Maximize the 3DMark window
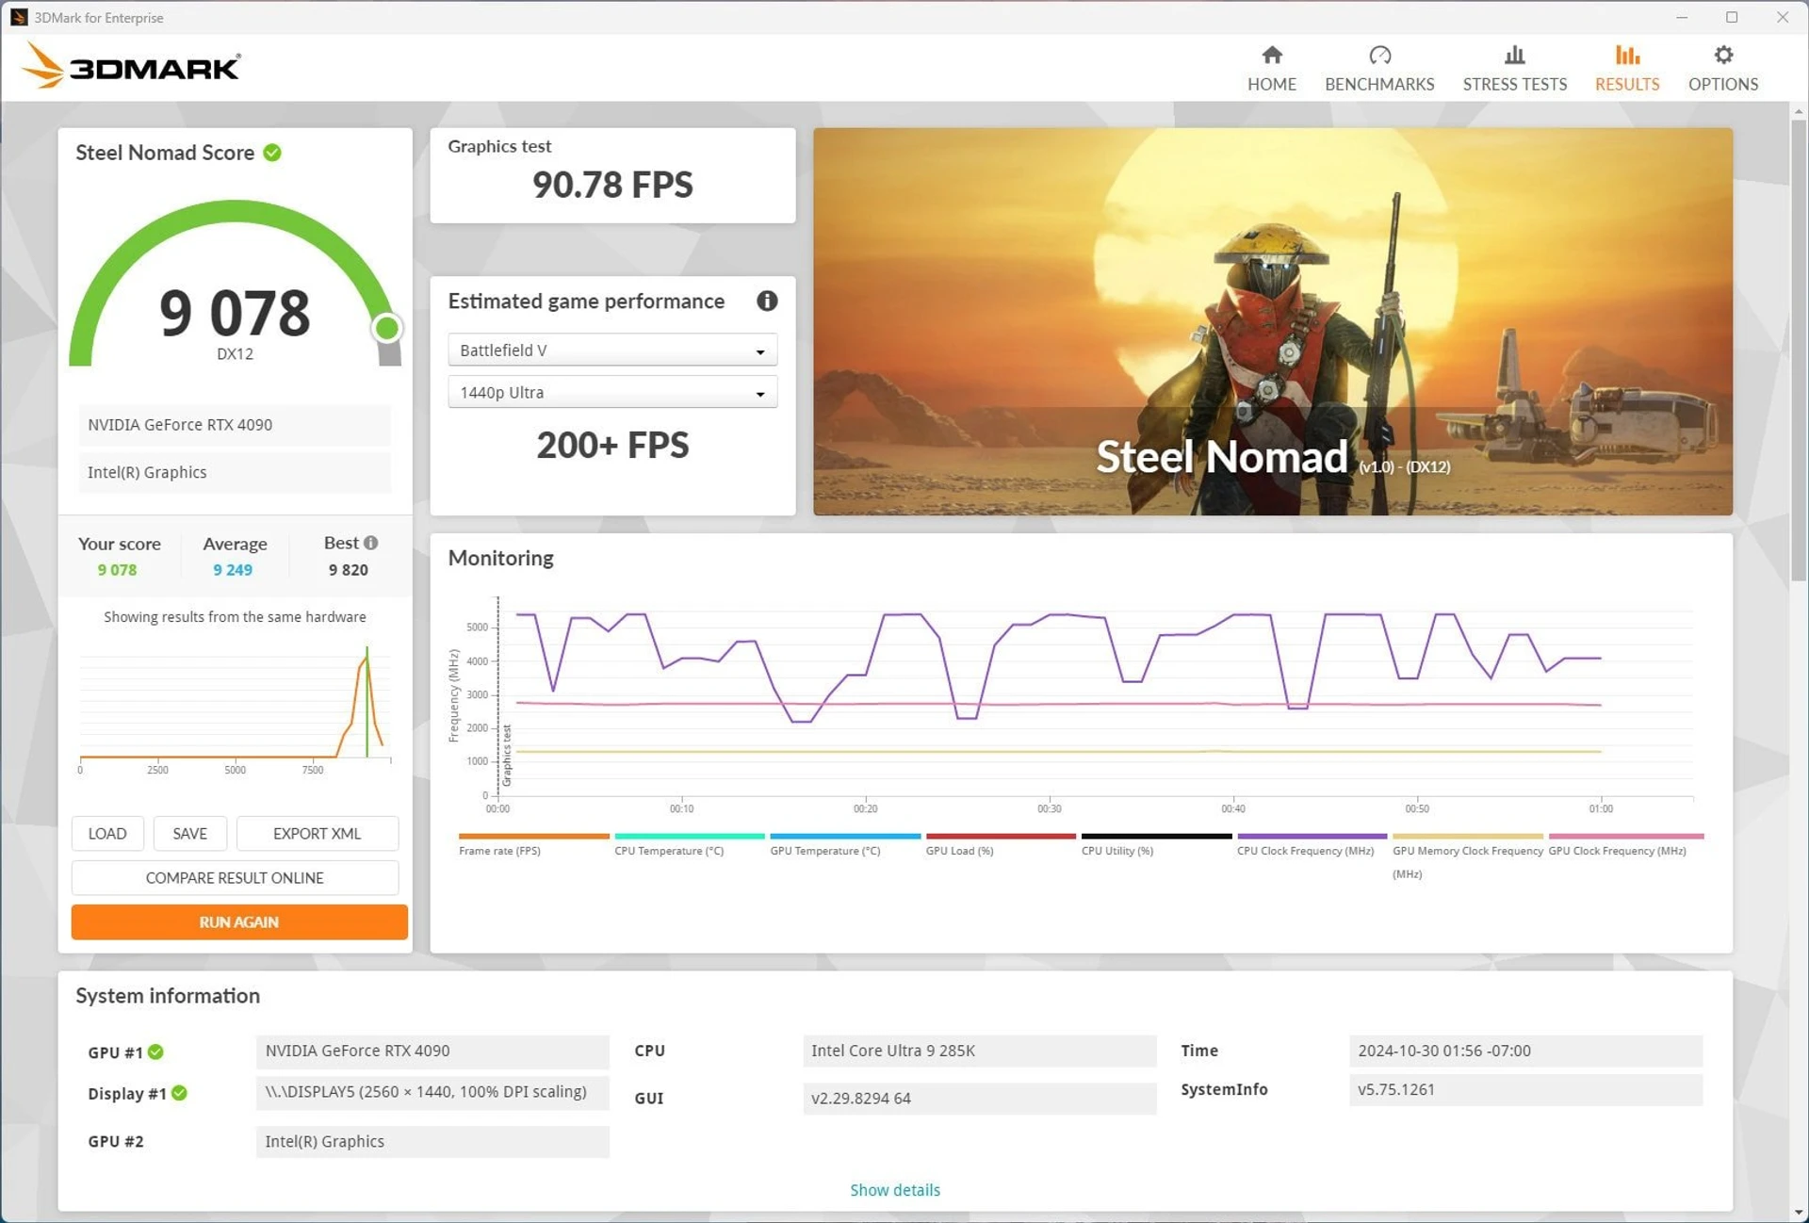Viewport: 1809px width, 1223px height. (x=1732, y=17)
